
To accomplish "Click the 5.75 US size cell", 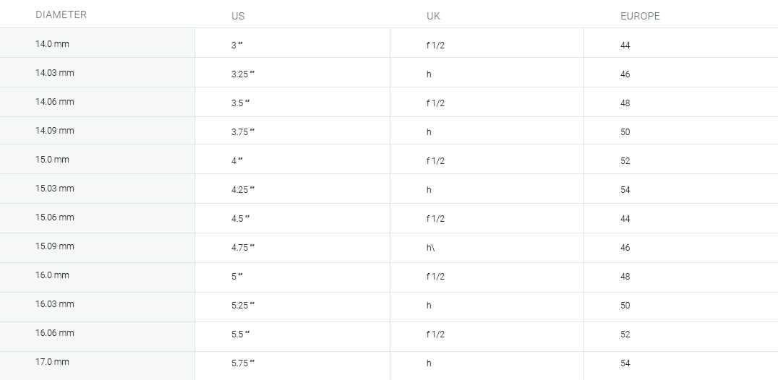I will click(292, 366).
